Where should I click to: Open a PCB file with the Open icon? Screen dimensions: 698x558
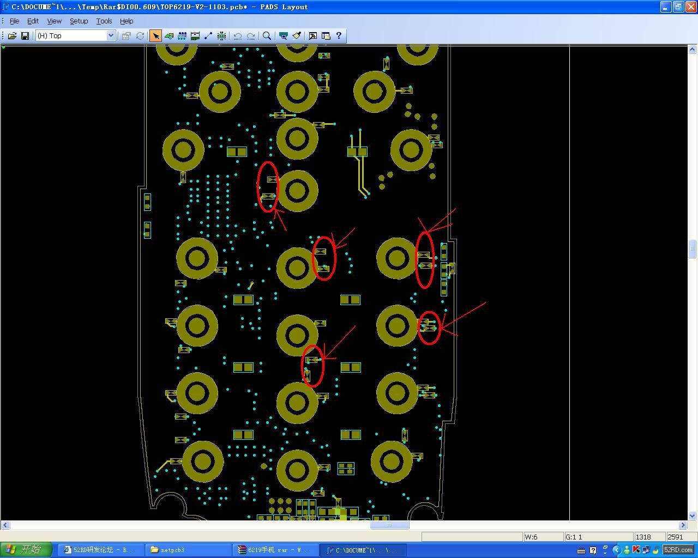12,36
